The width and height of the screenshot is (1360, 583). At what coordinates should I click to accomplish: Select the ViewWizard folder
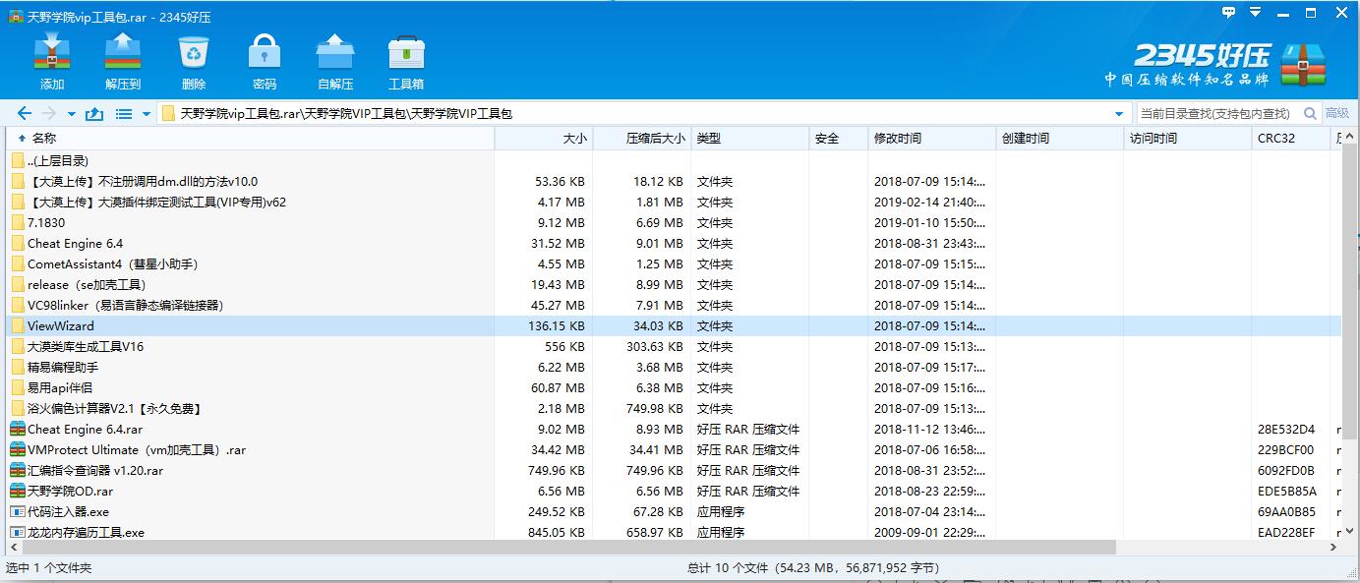(674, 325)
